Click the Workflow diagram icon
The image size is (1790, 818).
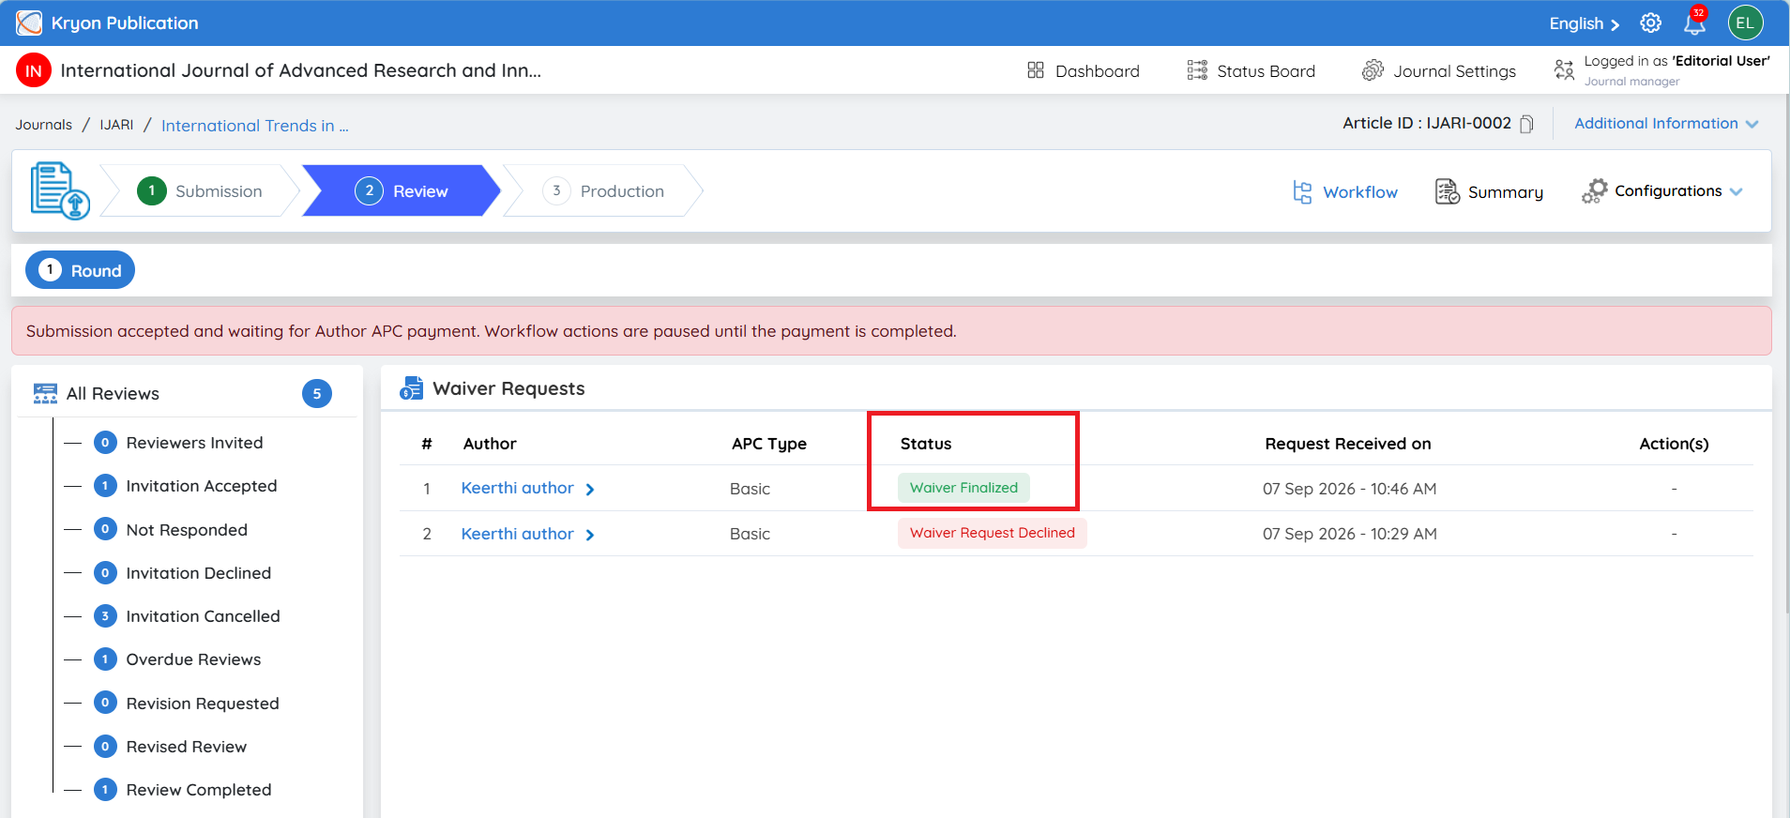coord(1302,191)
